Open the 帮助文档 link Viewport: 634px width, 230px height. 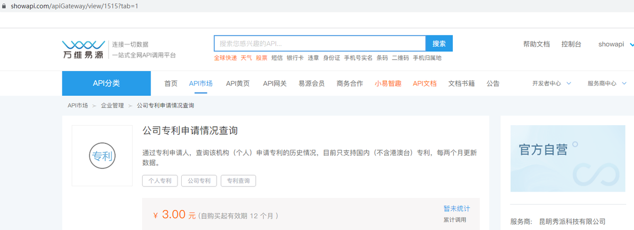pyautogui.click(x=536, y=44)
